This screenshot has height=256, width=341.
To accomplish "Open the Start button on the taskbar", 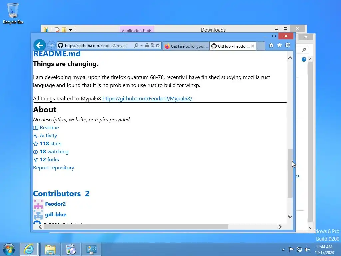I will click(9, 249).
